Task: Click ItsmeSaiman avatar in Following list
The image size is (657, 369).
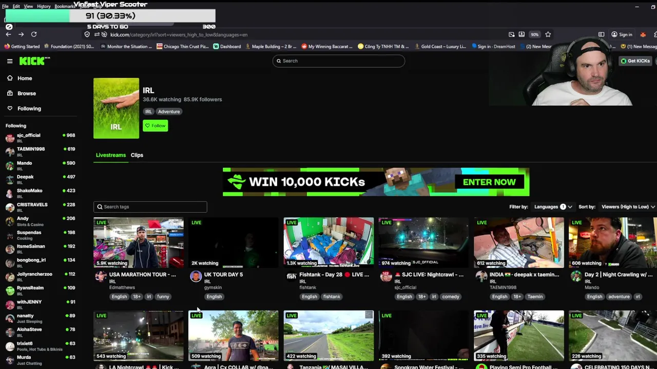Action: click(x=10, y=249)
